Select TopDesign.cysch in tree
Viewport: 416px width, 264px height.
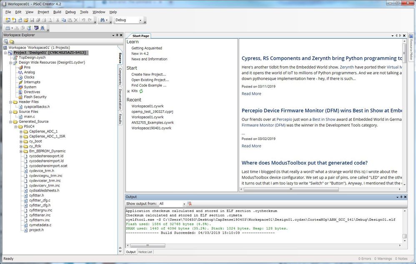coord(32,57)
